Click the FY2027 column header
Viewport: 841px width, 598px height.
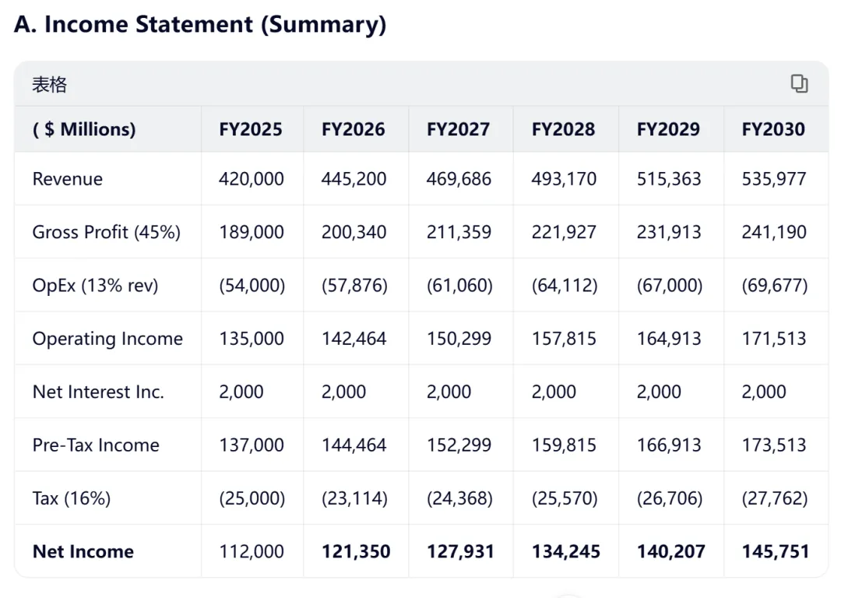459,129
